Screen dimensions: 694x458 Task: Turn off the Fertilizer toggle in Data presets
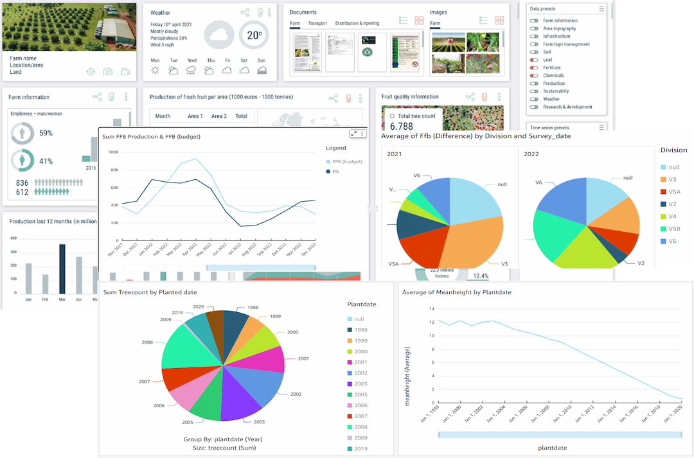click(535, 67)
